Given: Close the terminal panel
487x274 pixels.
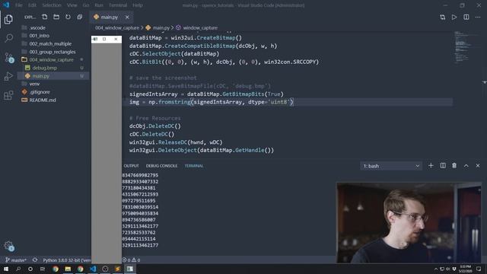Looking at the screenshot, I should [478, 166].
